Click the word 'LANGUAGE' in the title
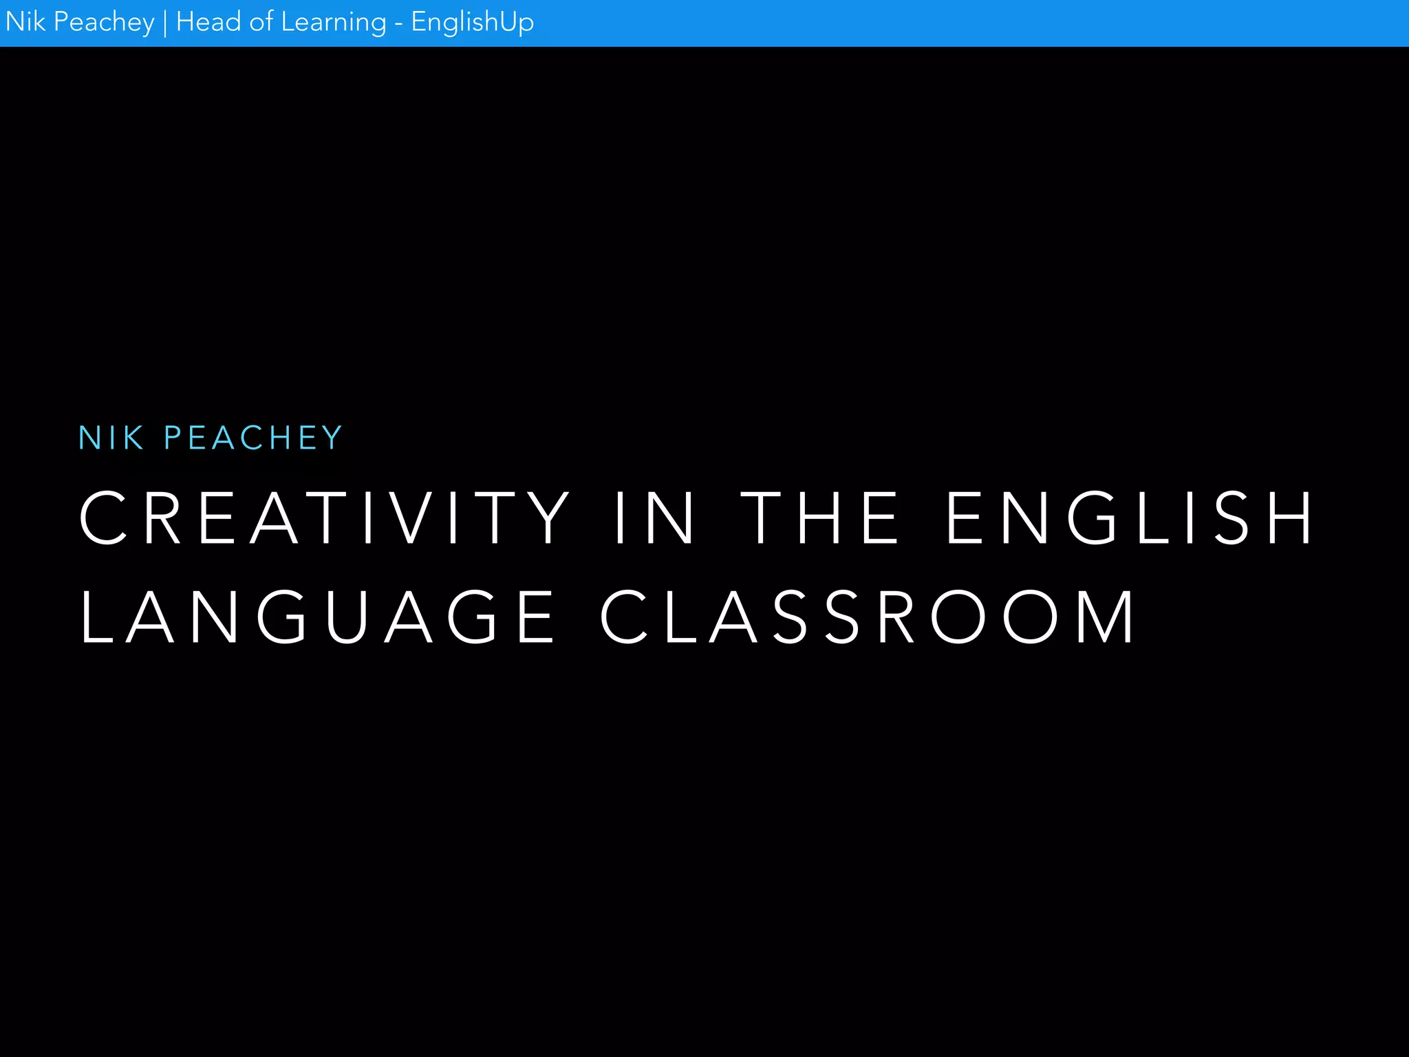1409x1057 pixels. (317, 617)
